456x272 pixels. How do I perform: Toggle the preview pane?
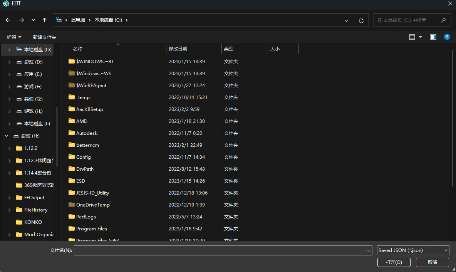tap(433, 37)
